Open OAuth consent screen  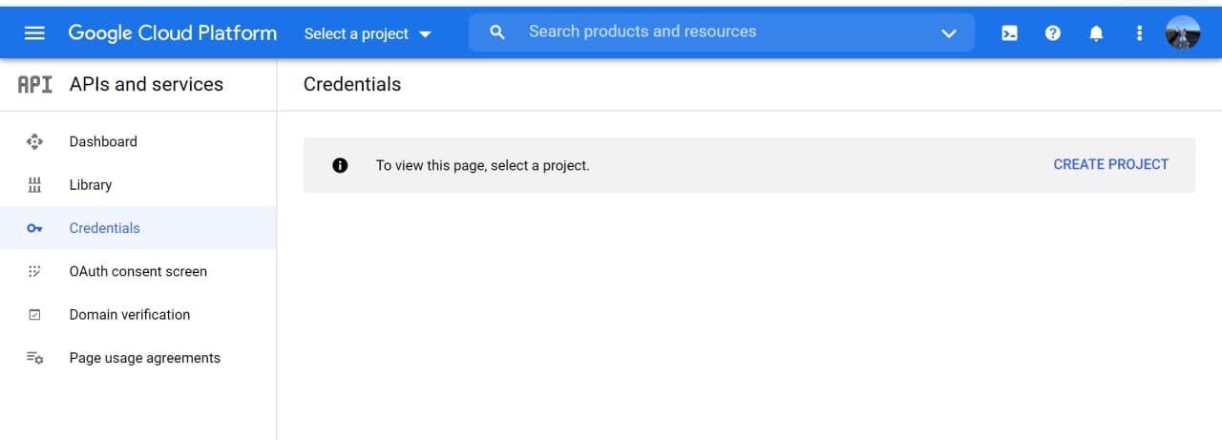click(x=138, y=271)
